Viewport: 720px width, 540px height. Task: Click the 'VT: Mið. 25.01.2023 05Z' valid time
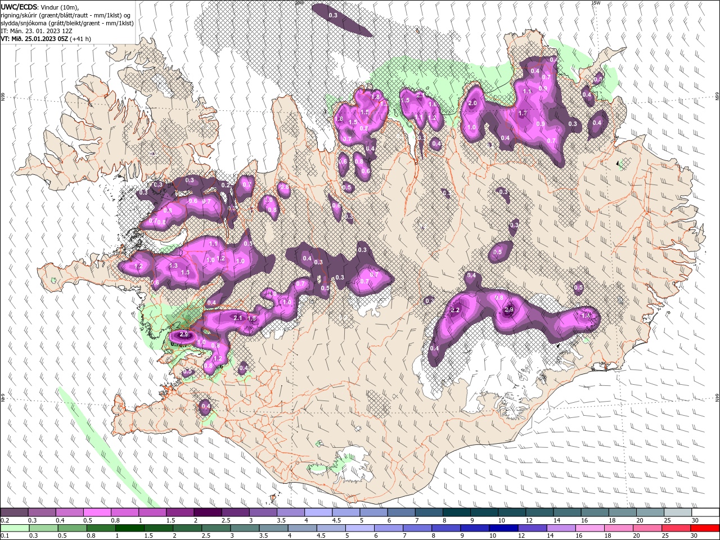click(34, 39)
